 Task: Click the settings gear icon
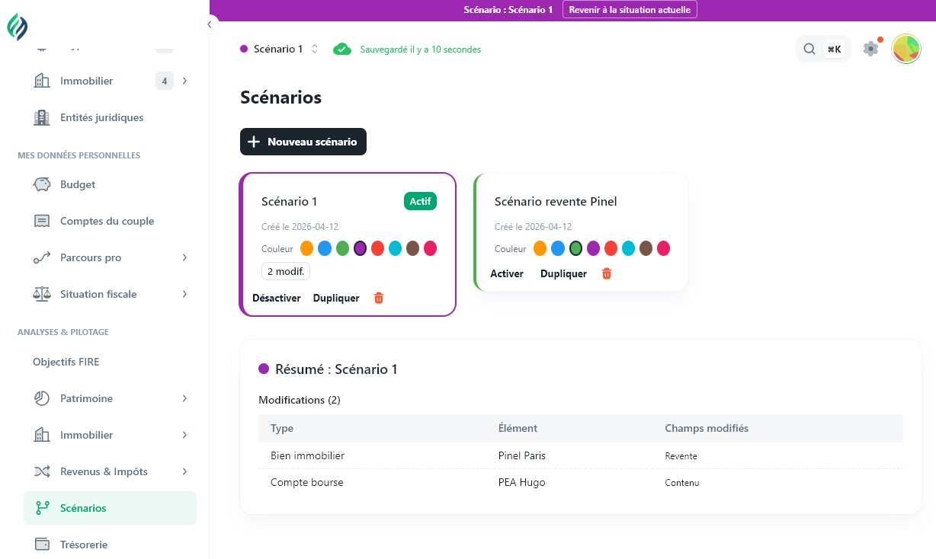pos(870,49)
